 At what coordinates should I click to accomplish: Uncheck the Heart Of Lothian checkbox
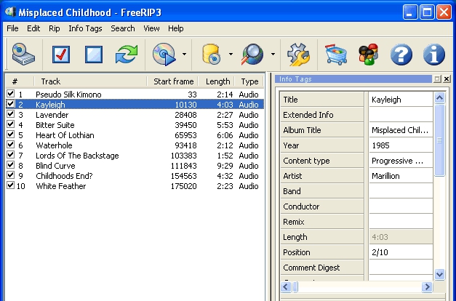[10, 134]
